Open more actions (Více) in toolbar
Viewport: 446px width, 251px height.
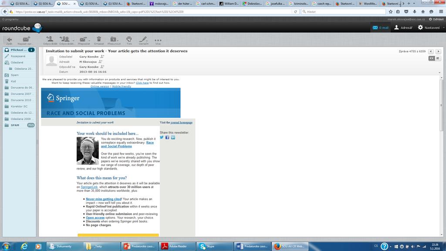point(158,41)
